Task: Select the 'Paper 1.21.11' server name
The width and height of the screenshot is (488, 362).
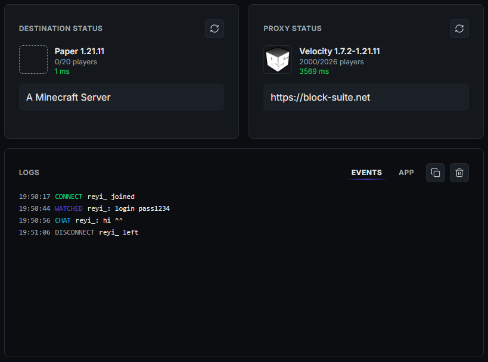Action: point(79,51)
